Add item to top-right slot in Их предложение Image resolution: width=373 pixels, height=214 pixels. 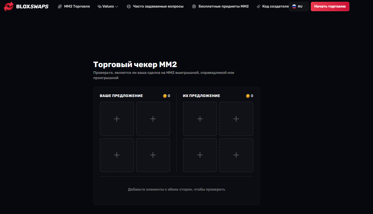point(236,119)
